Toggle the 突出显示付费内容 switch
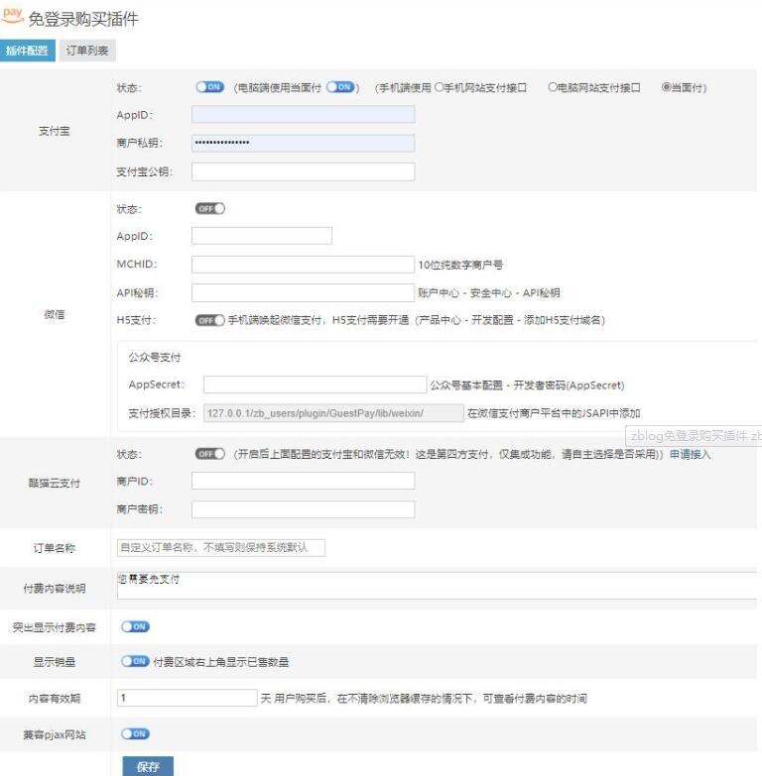 tap(135, 626)
